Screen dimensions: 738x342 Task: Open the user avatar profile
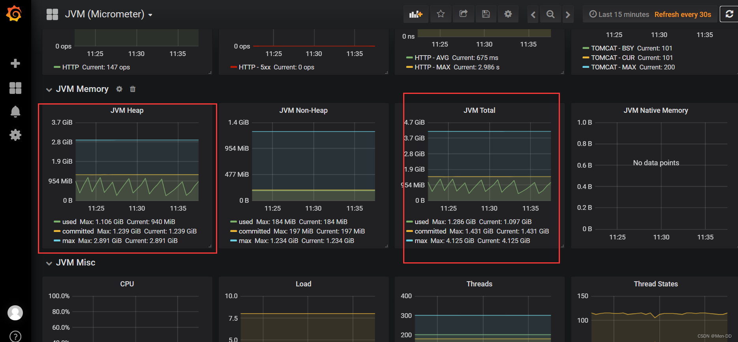point(15,313)
